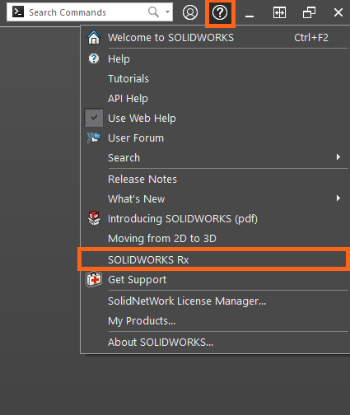350x415 pixels.
Task: Click the Search submenu arrow
Action: point(338,157)
